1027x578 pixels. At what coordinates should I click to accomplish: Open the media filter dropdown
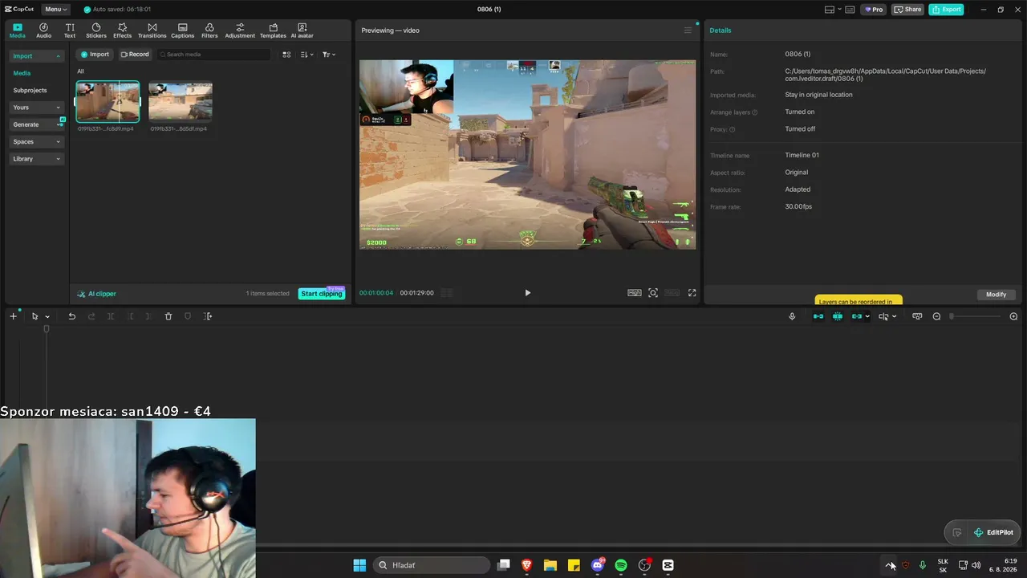329,55
